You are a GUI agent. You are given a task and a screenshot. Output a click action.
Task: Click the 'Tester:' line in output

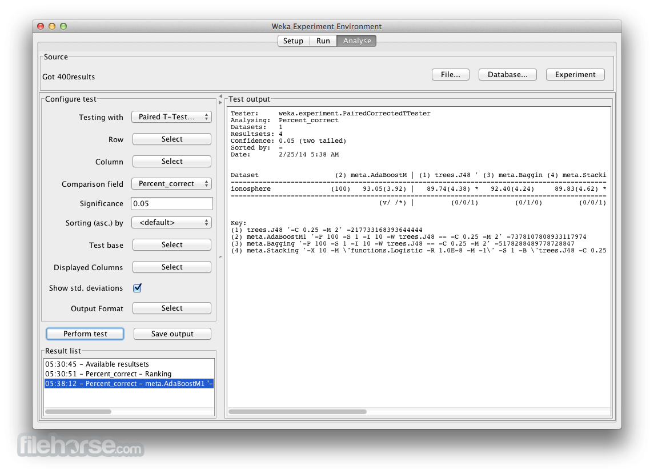pos(330,114)
